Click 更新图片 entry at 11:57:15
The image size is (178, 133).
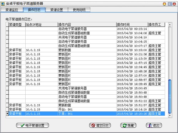pos(87,63)
